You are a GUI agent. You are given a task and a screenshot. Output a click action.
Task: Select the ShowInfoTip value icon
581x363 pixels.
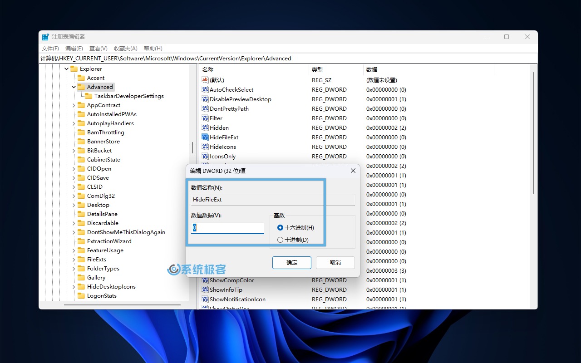tap(205, 289)
